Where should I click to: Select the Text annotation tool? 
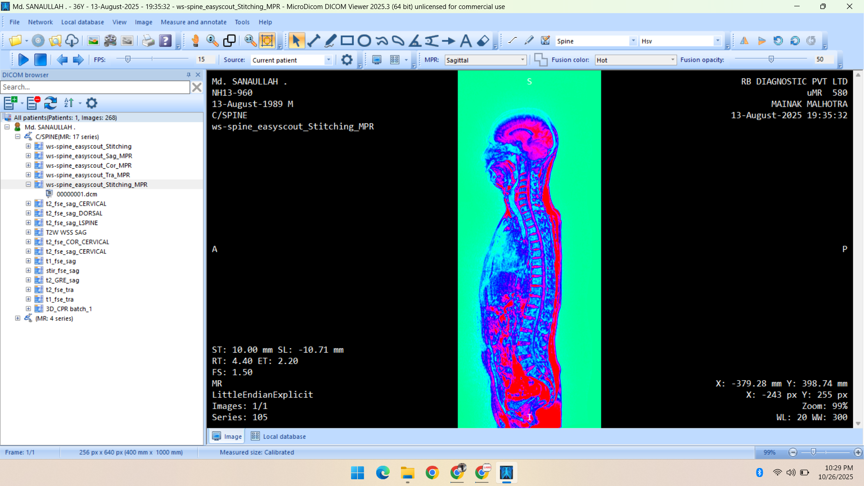(466, 41)
